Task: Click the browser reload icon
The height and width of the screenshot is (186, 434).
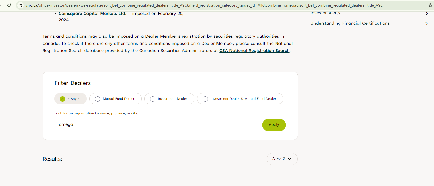Action: (9, 5)
